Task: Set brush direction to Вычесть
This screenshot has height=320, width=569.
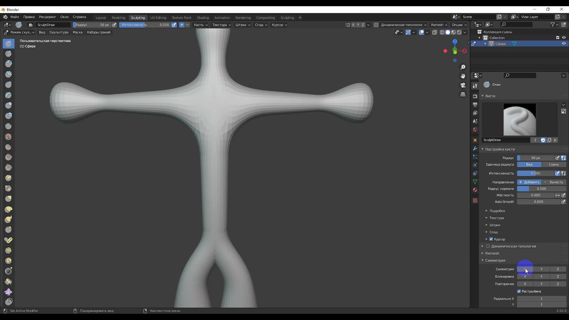Action: 553,182
